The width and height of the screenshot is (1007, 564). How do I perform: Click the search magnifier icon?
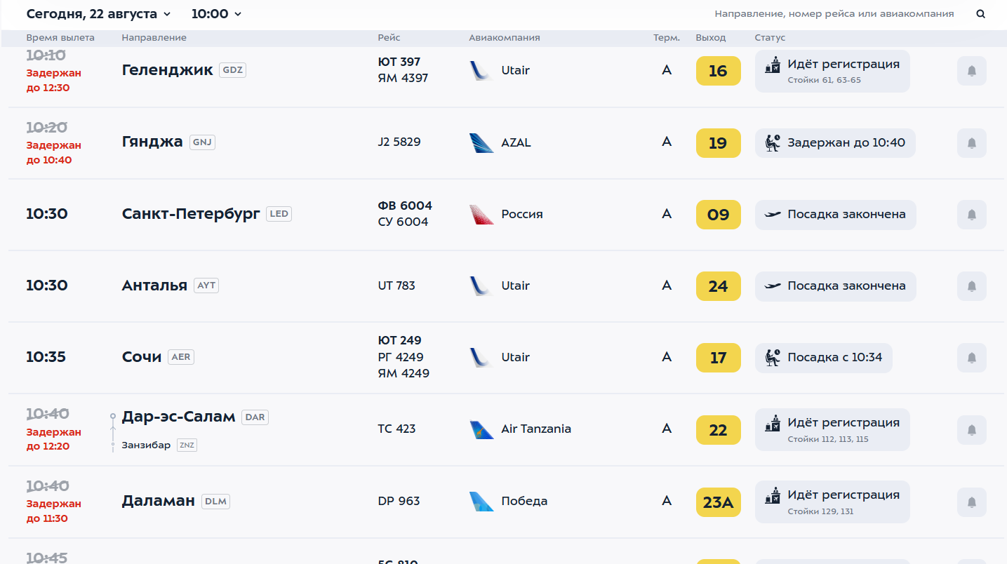(x=981, y=14)
